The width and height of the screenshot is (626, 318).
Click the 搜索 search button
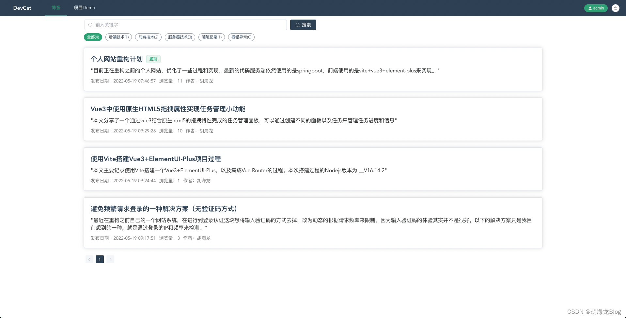(x=303, y=25)
